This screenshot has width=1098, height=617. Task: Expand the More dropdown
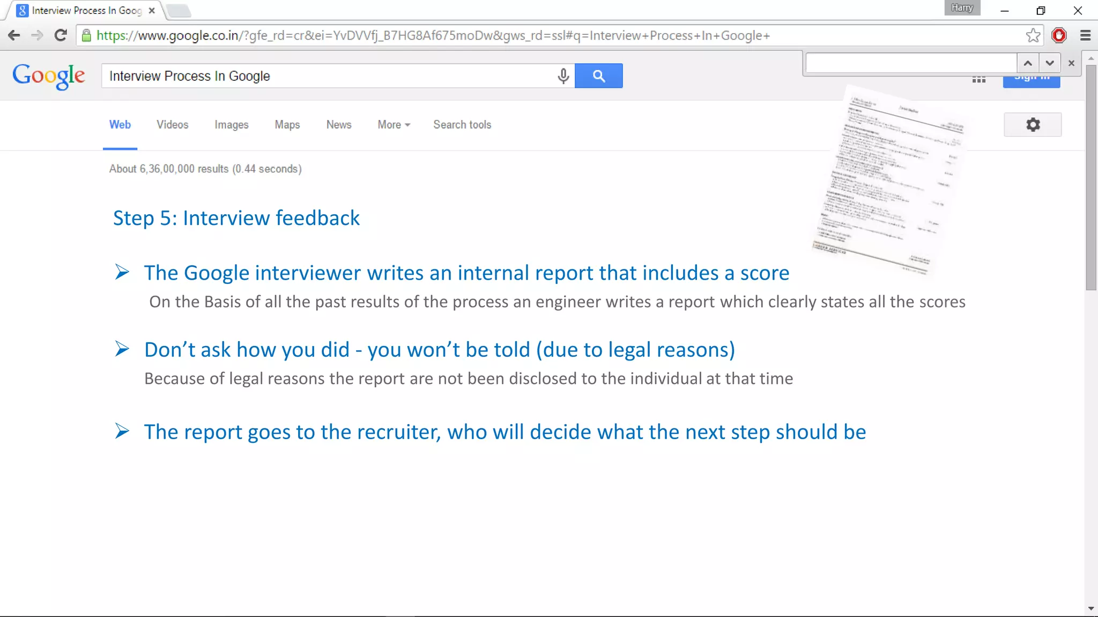pyautogui.click(x=394, y=125)
